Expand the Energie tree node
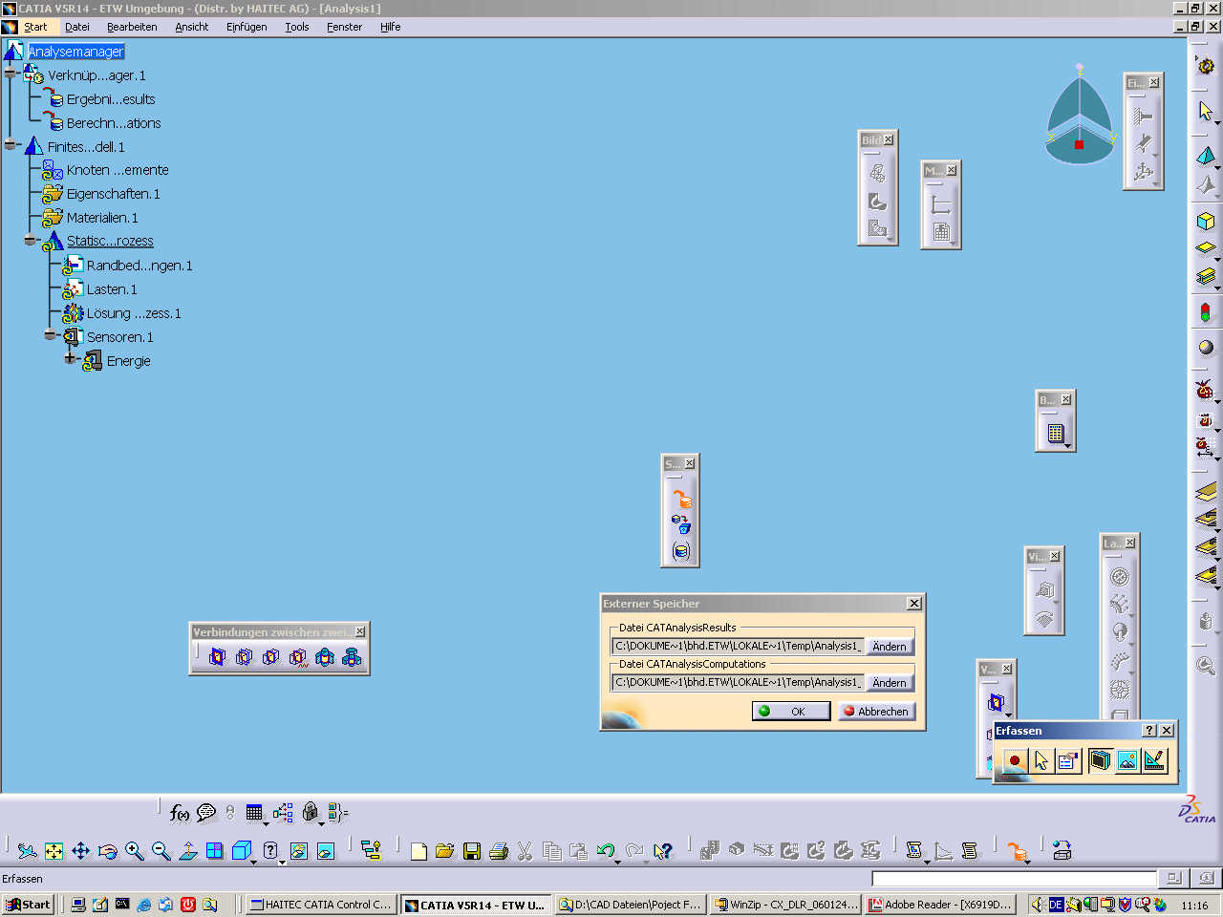Image resolution: width=1223 pixels, height=917 pixels. click(70, 359)
